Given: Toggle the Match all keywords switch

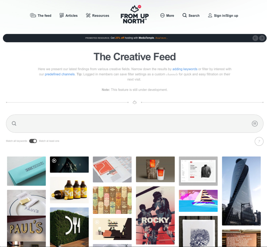Looking at the screenshot, I should tap(33, 141).
